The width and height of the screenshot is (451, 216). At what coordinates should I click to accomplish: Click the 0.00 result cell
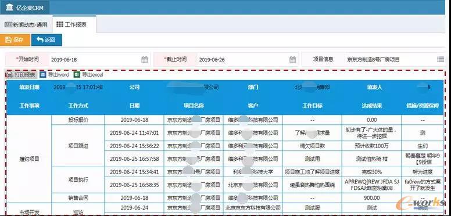(x=371, y=120)
